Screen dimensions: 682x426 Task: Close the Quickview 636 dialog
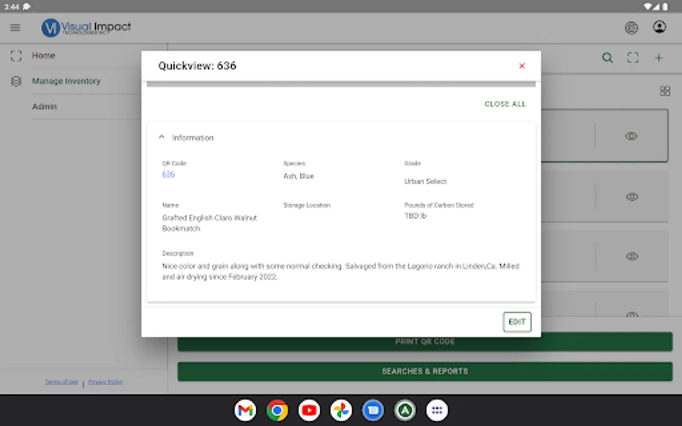point(522,66)
